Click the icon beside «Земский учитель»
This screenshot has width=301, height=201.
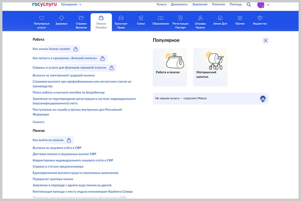point(103,58)
